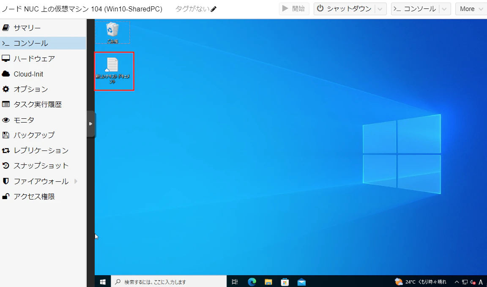Viewport: 487px width, 287px height.
Task: Select the ごみ箱 recycle bin icon
Action: pyautogui.click(x=112, y=32)
